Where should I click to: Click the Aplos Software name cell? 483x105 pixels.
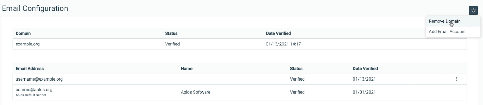[x=196, y=92]
